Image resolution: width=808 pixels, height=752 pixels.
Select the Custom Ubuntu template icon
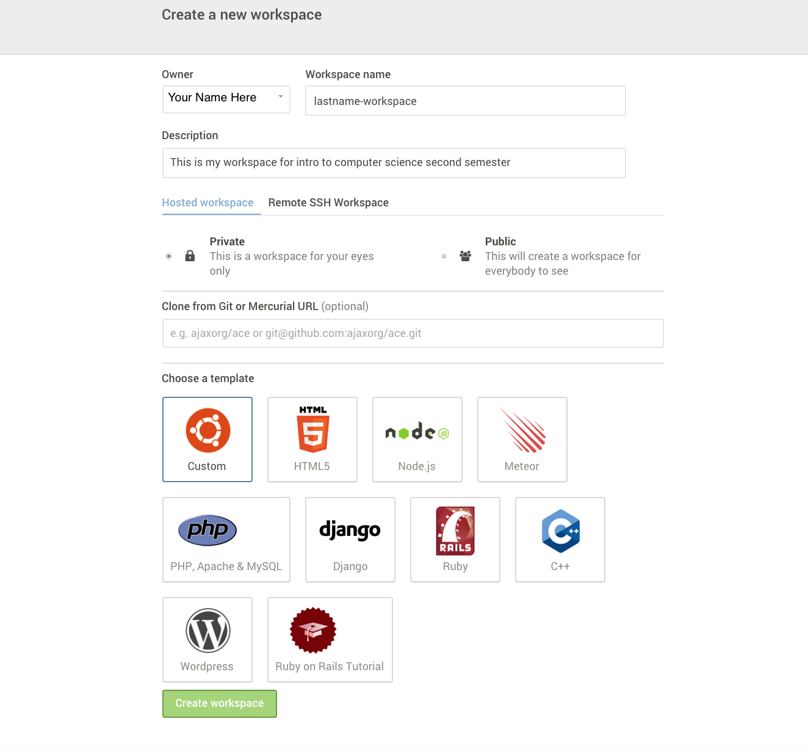tap(207, 430)
